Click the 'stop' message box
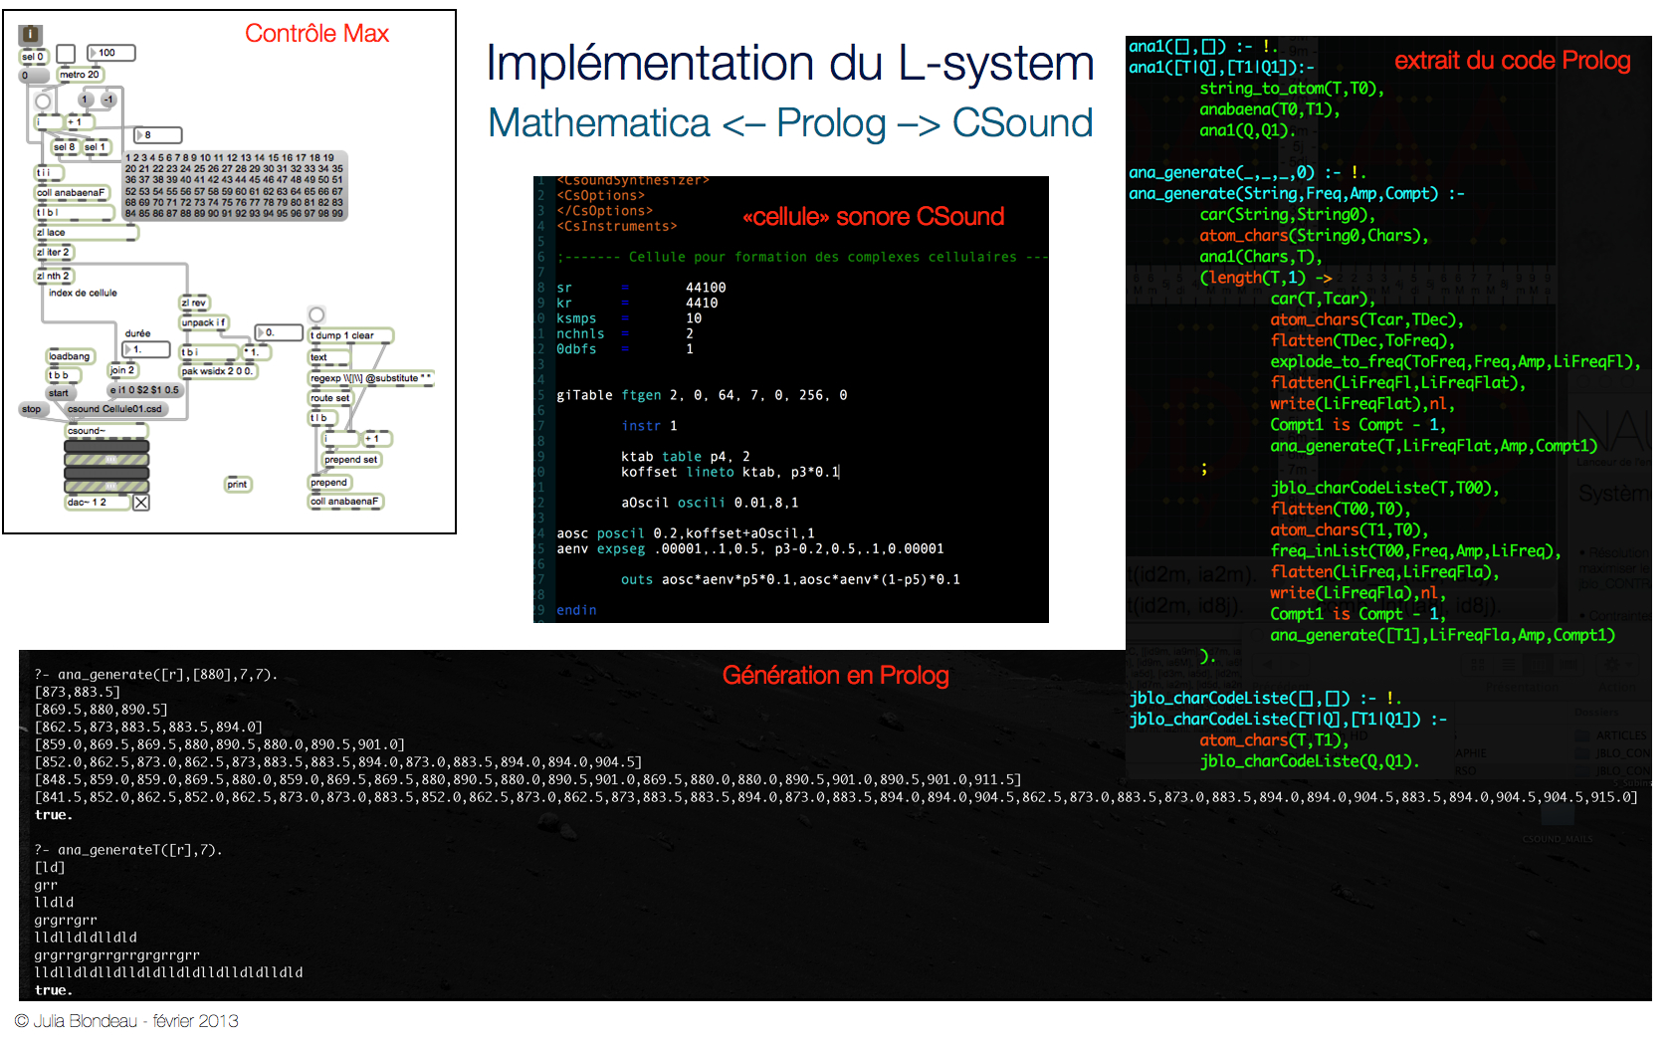Image resolution: width=1672 pixels, height=1045 pixels. (32, 409)
